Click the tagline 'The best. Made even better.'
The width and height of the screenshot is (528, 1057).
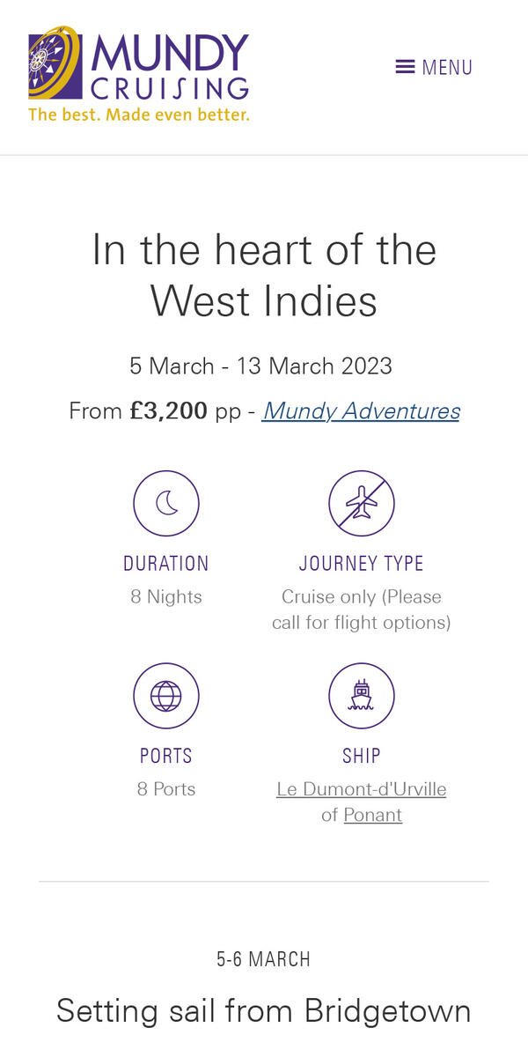(139, 115)
